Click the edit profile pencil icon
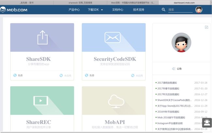This screenshot has width=212, height=133. click(x=206, y=27)
